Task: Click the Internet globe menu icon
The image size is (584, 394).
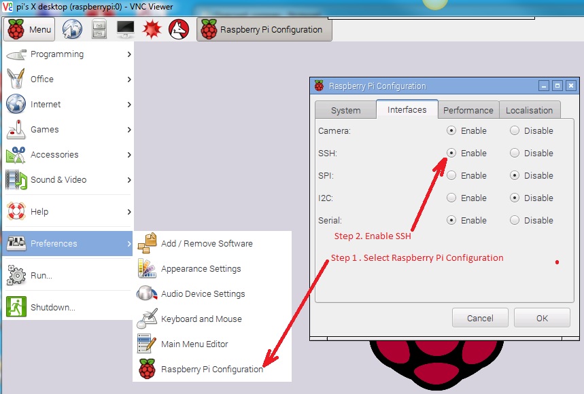Action: tap(16, 104)
